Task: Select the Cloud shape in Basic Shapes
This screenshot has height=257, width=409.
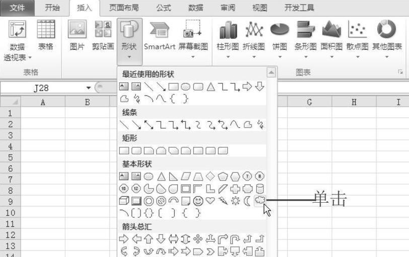Action: click(x=260, y=201)
